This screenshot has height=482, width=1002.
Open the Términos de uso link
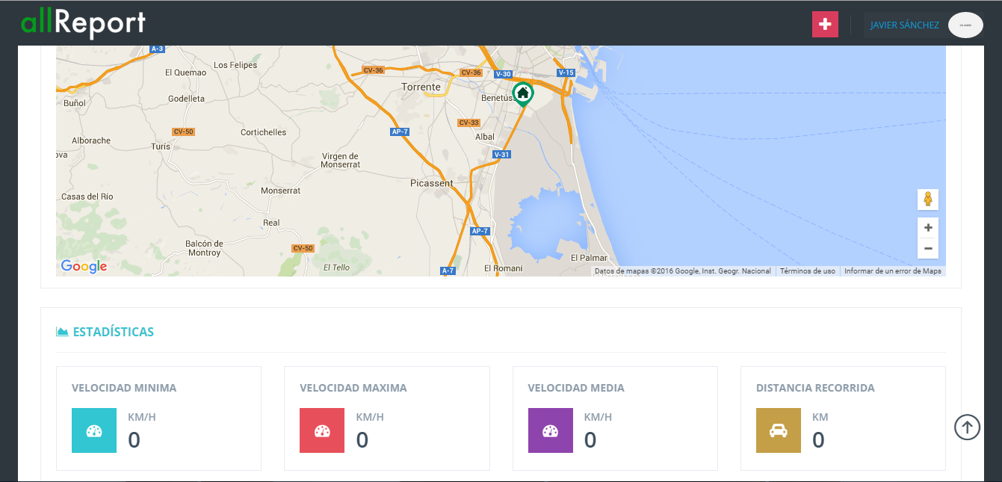point(807,271)
